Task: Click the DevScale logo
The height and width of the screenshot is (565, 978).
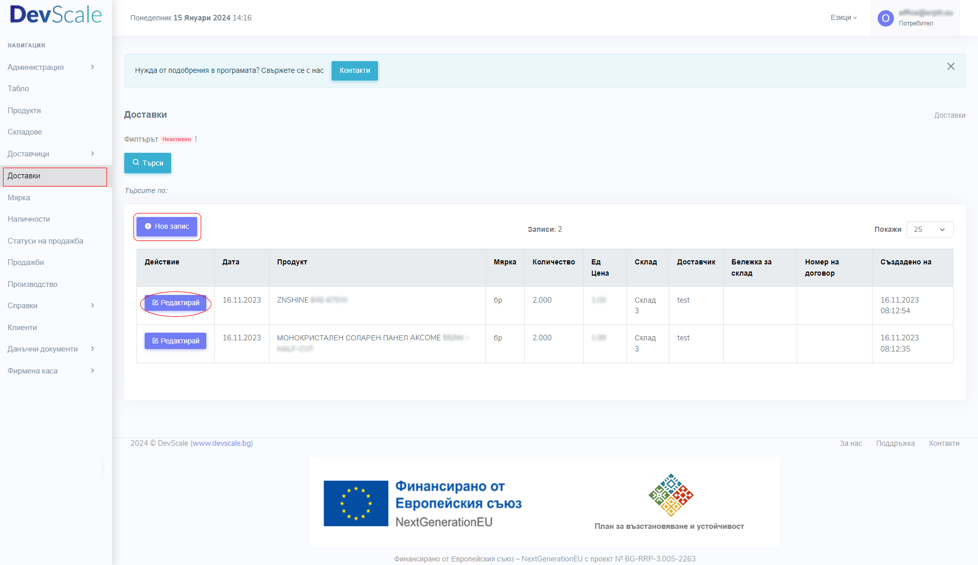Action: coord(56,15)
